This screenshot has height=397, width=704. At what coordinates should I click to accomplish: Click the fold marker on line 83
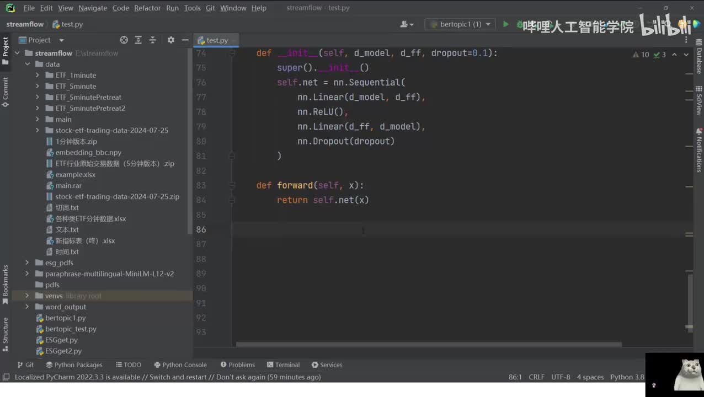pyautogui.click(x=232, y=186)
